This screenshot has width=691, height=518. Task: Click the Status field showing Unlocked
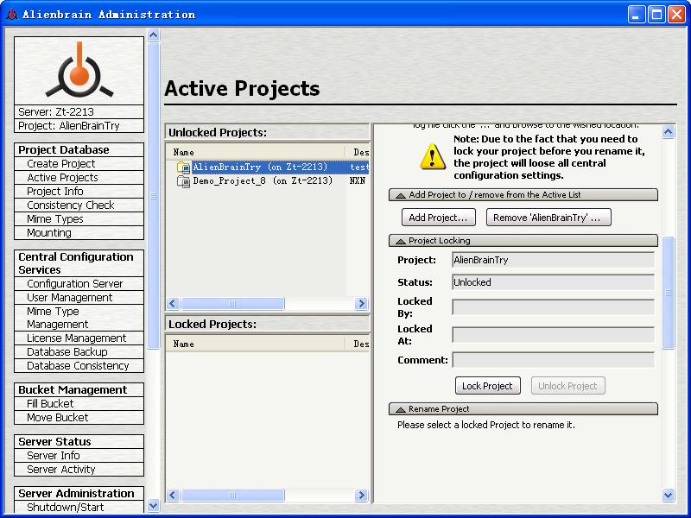click(x=553, y=282)
